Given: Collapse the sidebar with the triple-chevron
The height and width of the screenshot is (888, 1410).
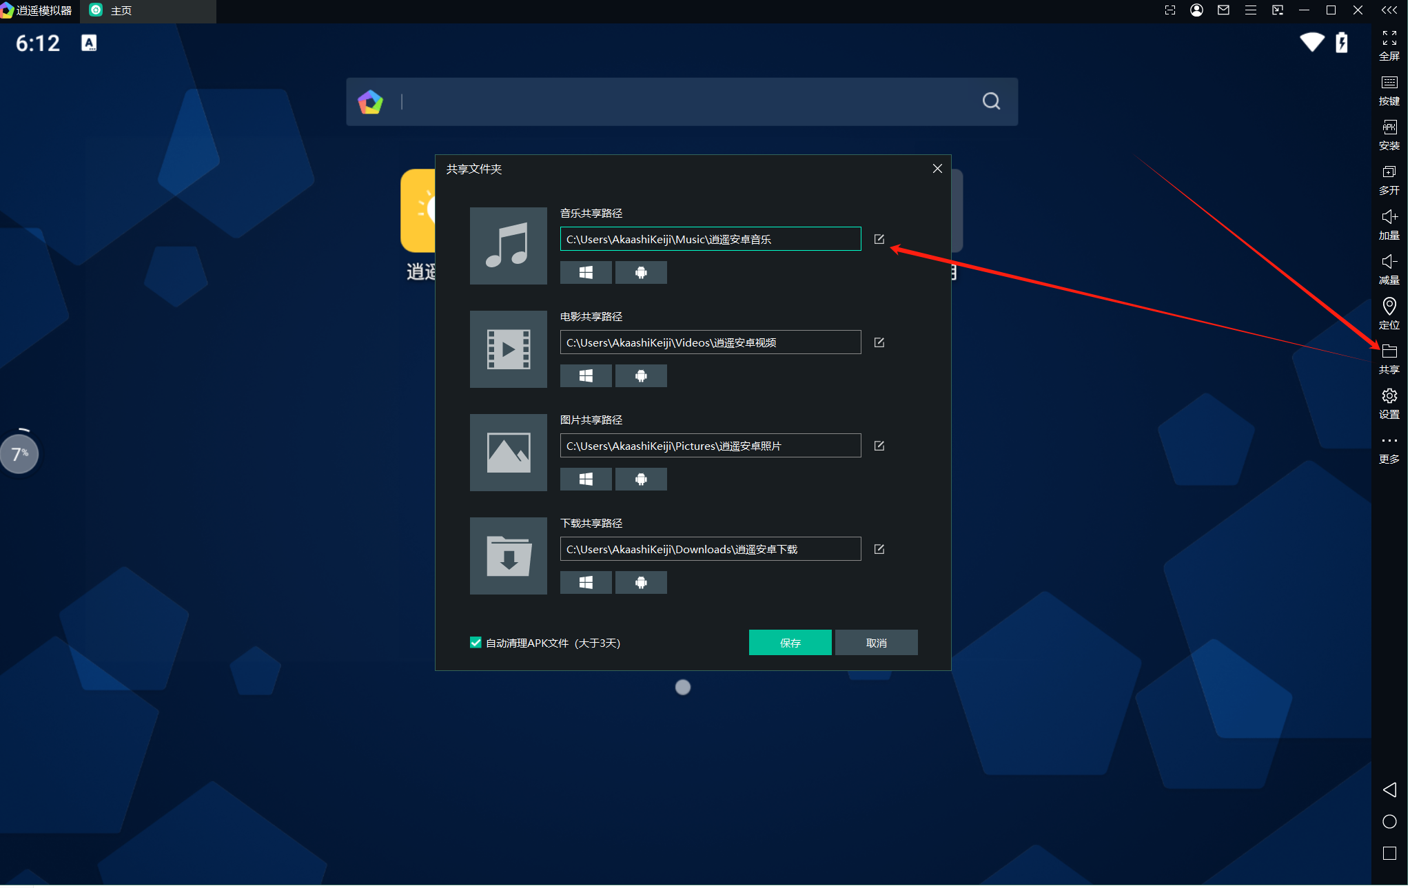Looking at the screenshot, I should tap(1389, 10).
